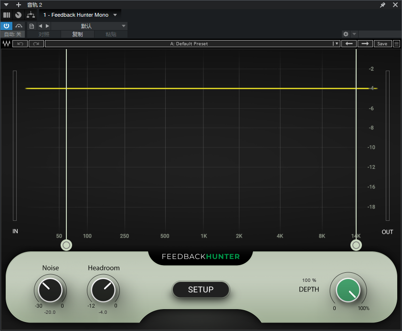Click the Waves redo button
The image size is (402, 331).
coord(36,43)
